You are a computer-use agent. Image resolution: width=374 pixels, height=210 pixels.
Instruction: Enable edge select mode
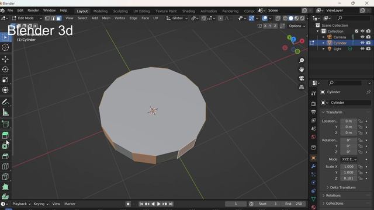(53, 18)
